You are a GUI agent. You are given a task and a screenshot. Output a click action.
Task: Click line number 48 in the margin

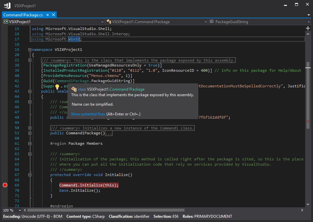[x=17, y=117]
